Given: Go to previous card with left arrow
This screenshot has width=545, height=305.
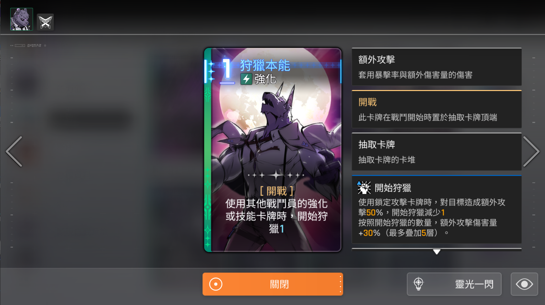Looking at the screenshot, I should click(14, 151).
